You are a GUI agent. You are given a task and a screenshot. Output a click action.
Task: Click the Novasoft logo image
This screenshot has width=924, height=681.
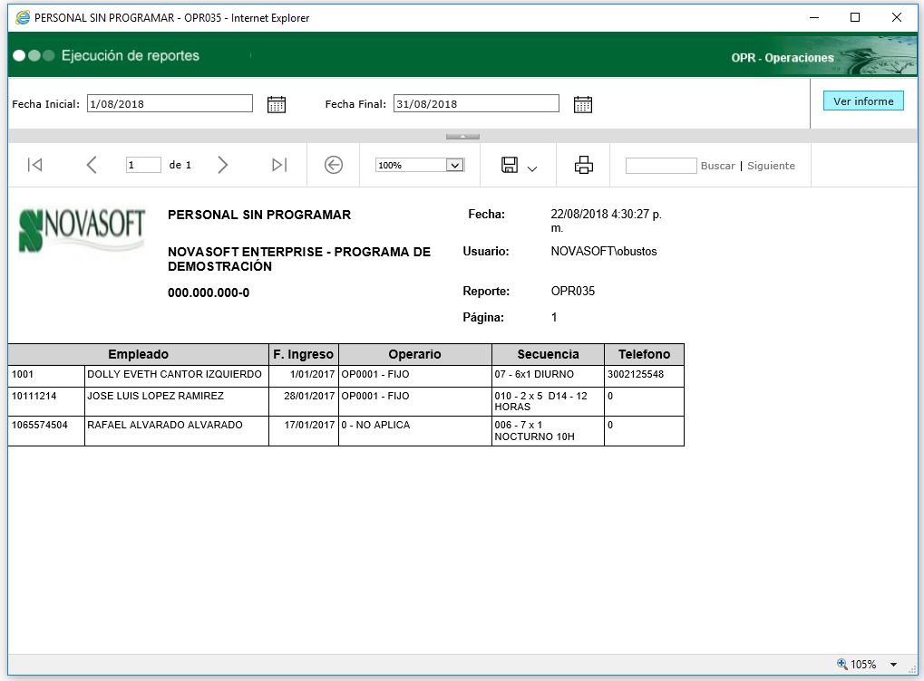click(82, 230)
